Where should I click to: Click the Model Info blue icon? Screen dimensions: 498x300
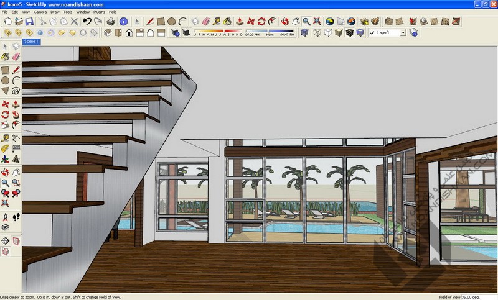(123, 21)
